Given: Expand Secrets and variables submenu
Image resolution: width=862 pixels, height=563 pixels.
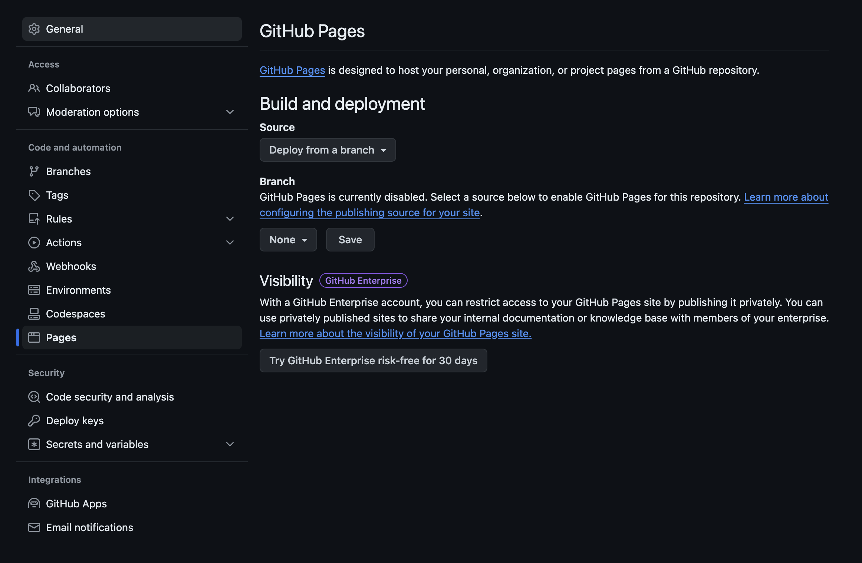Looking at the screenshot, I should click(x=230, y=444).
